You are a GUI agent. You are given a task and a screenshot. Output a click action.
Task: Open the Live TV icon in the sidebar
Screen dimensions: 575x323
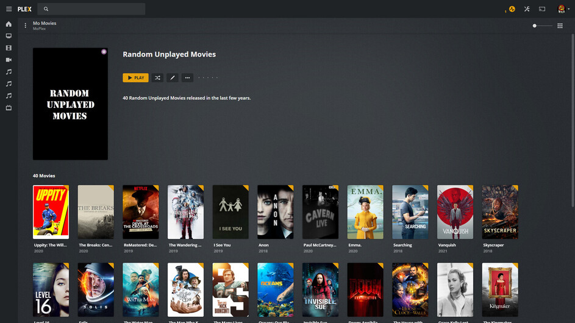tap(9, 108)
